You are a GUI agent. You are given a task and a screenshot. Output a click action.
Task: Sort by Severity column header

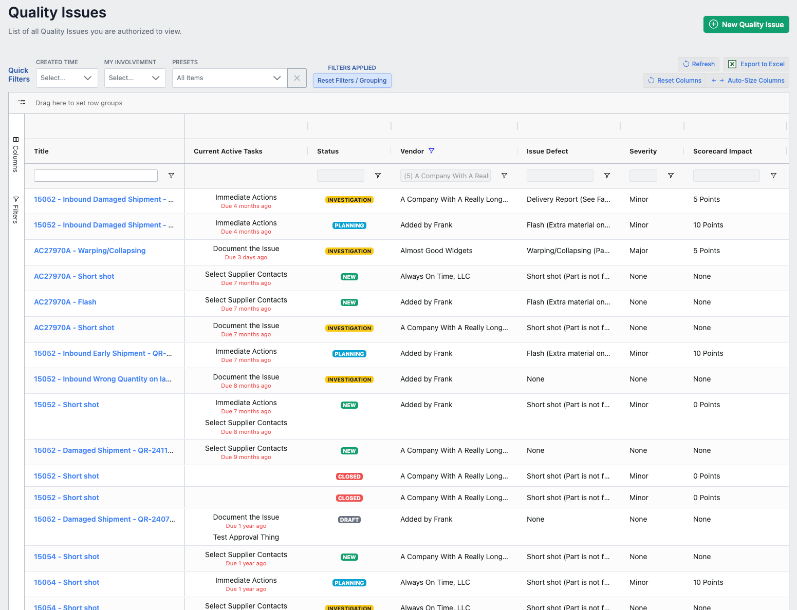point(643,151)
